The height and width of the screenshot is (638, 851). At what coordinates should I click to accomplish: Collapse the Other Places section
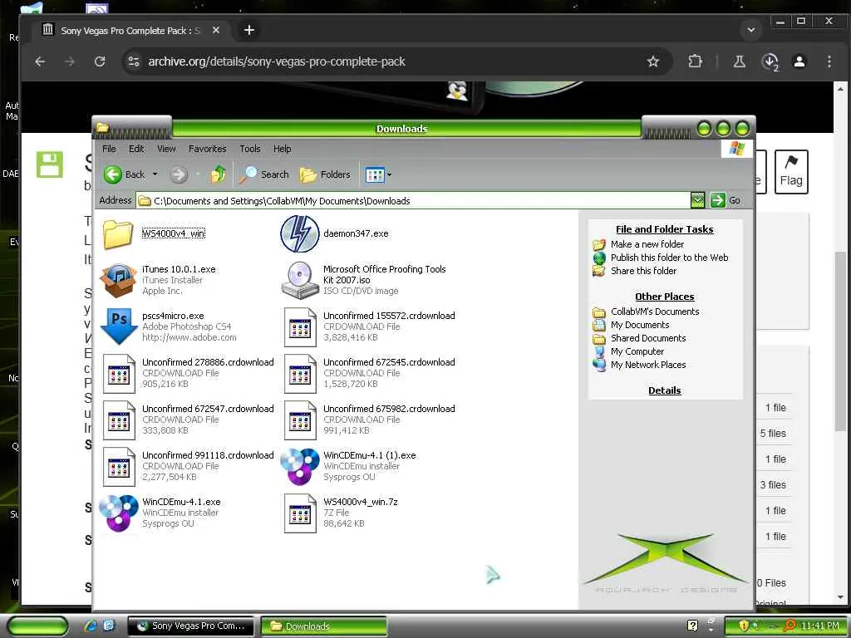(x=664, y=297)
